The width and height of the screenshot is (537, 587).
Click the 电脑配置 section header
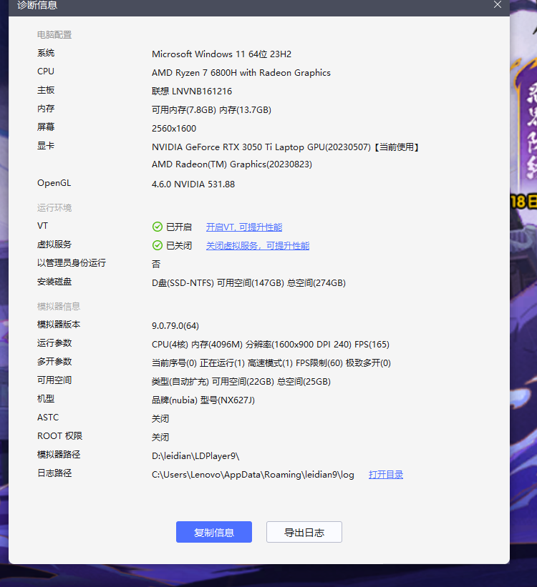54,34
